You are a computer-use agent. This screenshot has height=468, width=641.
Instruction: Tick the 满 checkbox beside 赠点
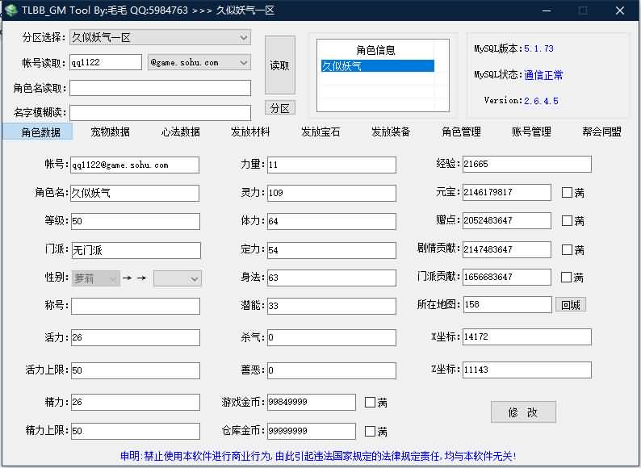click(567, 221)
